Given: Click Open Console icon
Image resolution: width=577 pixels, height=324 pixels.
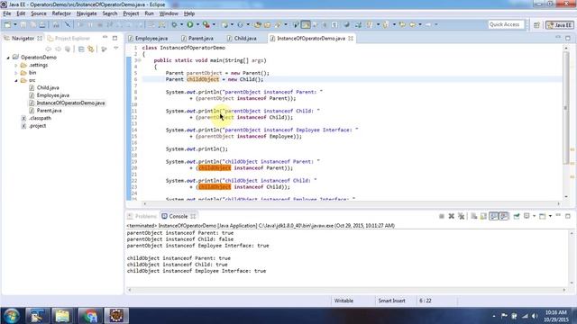Looking at the screenshot, I should click(x=543, y=216).
